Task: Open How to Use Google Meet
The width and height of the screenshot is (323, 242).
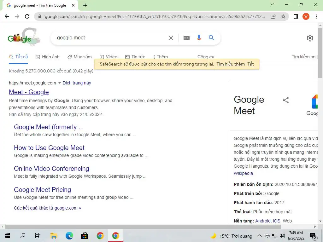Action: pyautogui.click(x=49, y=148)
